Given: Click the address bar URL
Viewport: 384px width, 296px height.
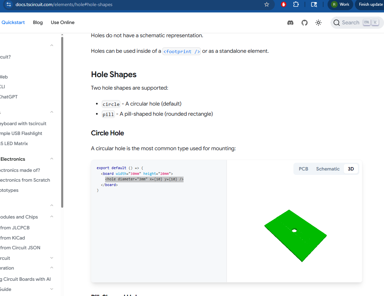Looking at the screenshot, I should [64, 4].
